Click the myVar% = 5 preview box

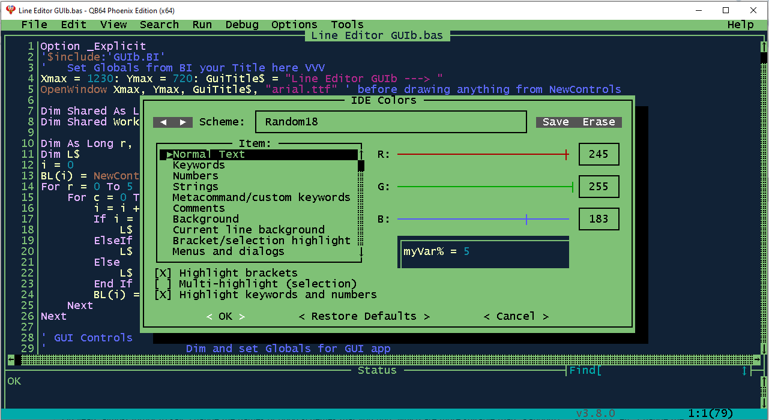click(483, 252)
